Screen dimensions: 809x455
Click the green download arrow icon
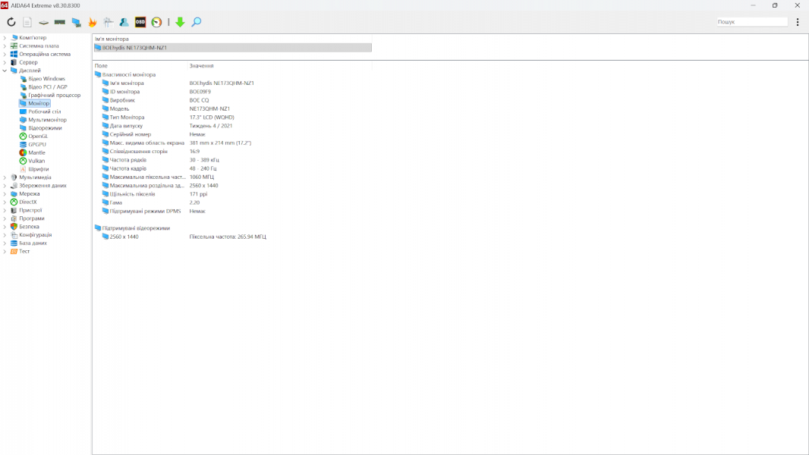coord(180,22)
